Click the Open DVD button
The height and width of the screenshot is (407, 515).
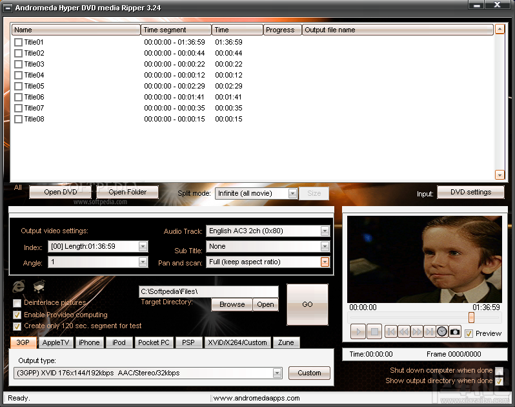click(61, 192)
